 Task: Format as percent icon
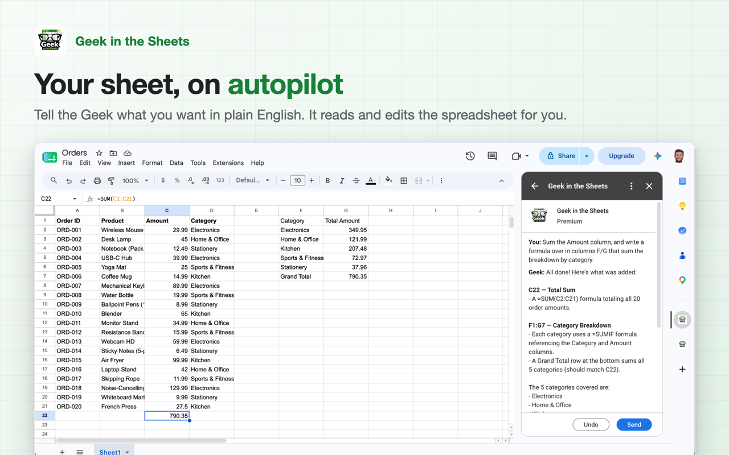[x=177, y=181]
